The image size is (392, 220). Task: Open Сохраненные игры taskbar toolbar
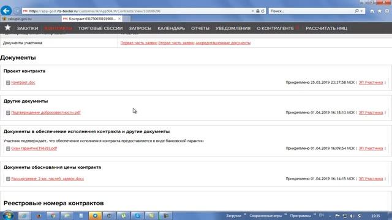pos(266,216)
